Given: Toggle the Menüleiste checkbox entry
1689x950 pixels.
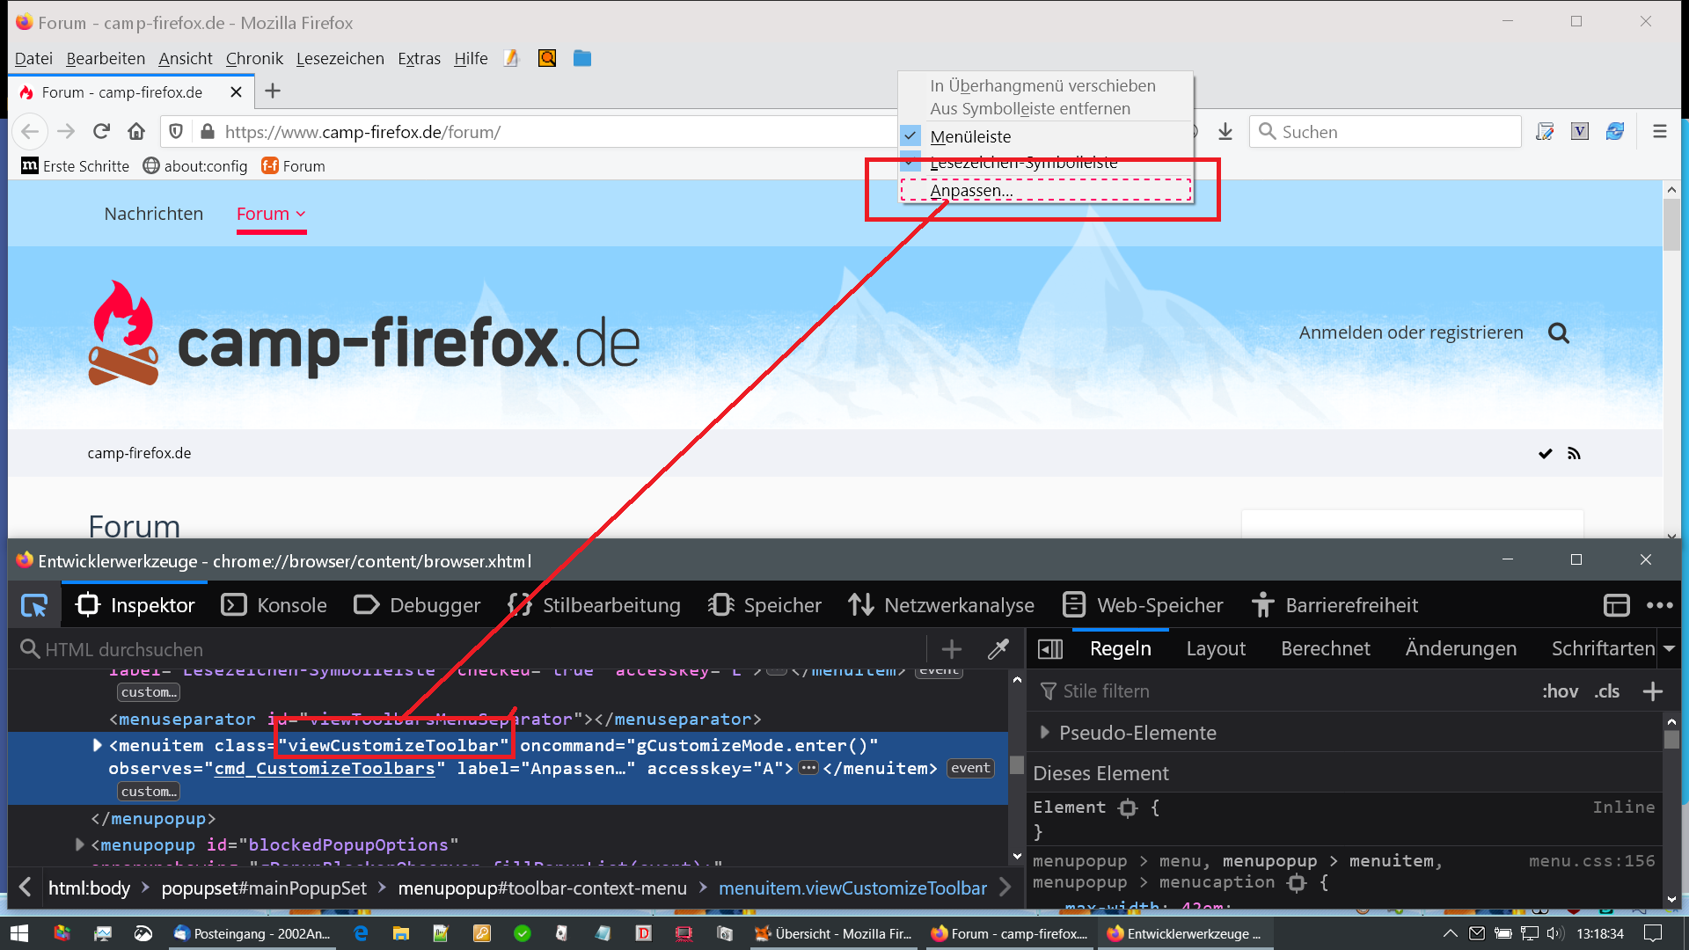Looking at the screenshot, I should point(970,136).
